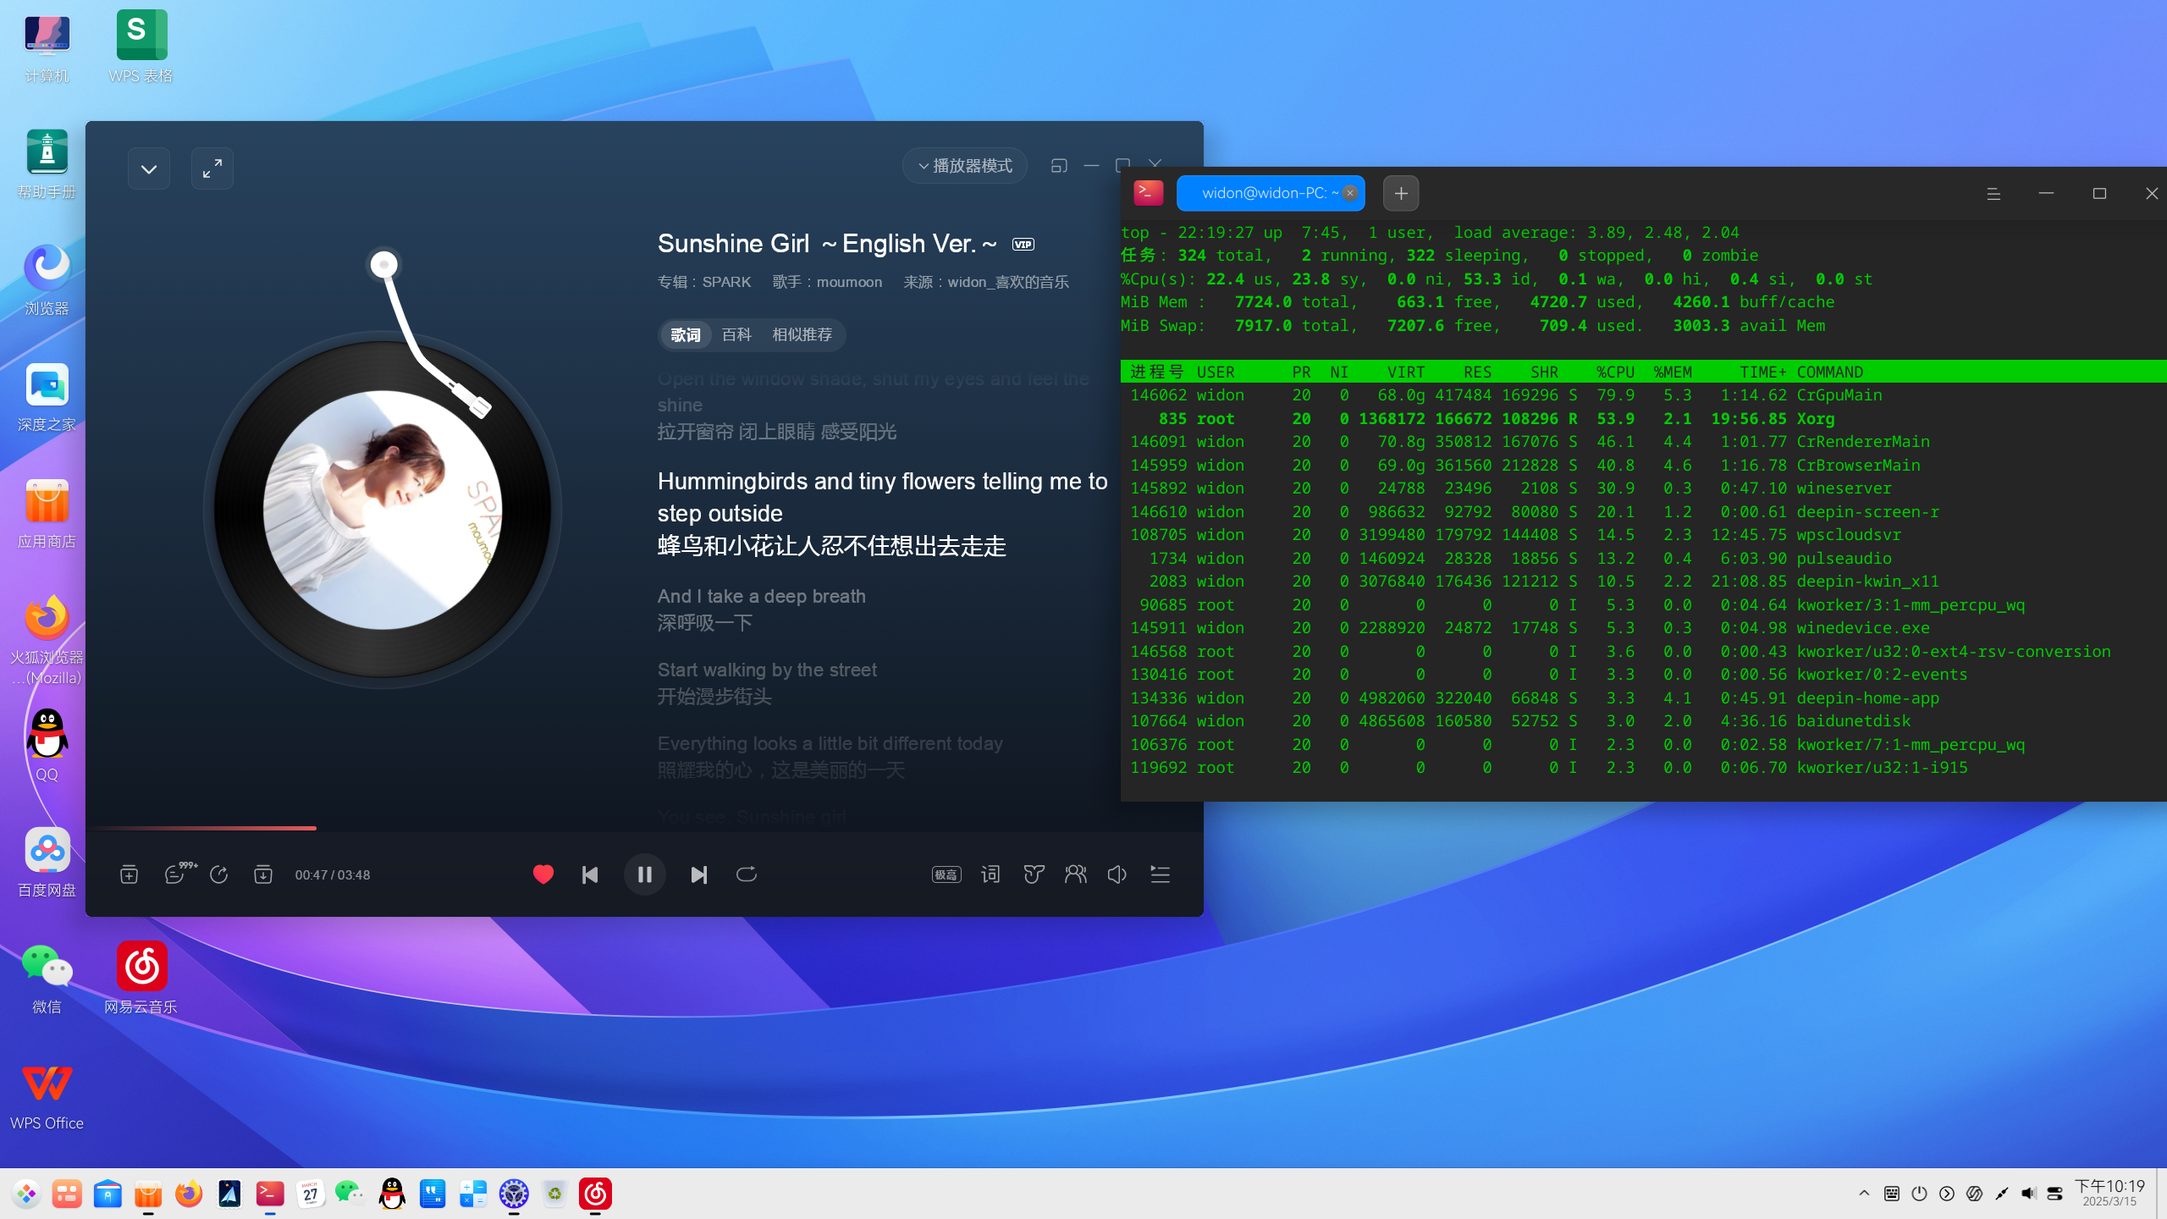The height and width of the screenshot is (1219, 2167).
Task: Switch to the 相似推荐 tab
Action: click(x=802, y=335)
